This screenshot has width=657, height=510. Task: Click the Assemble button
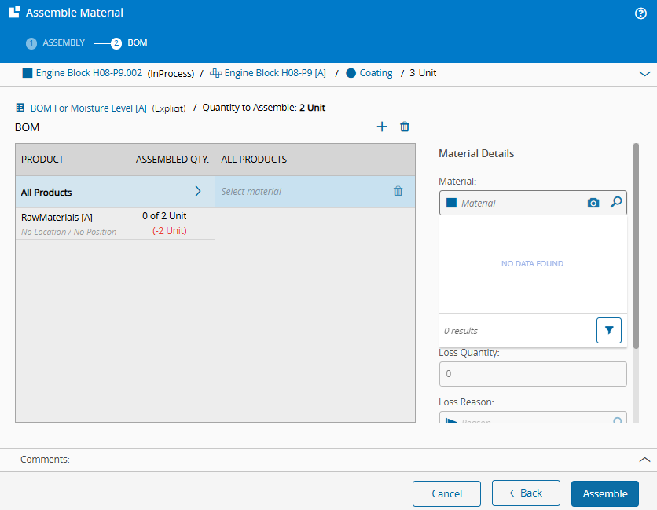coord(604,493)
